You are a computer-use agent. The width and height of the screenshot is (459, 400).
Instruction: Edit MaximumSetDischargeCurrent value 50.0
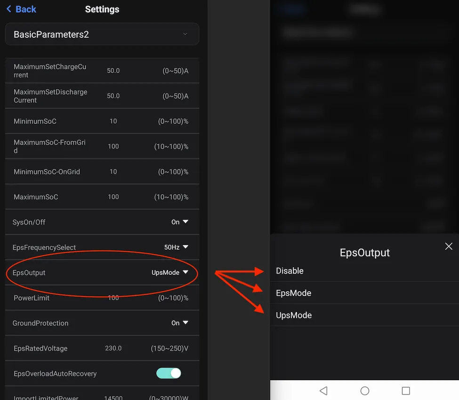click(113, 96)
